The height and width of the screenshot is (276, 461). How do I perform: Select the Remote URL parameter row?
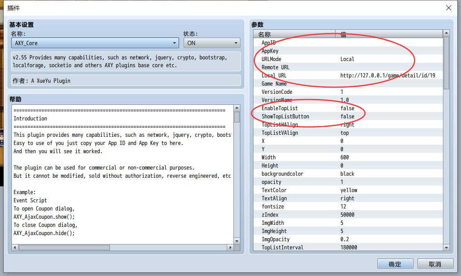pyautogui.click(x=348, y=67)
